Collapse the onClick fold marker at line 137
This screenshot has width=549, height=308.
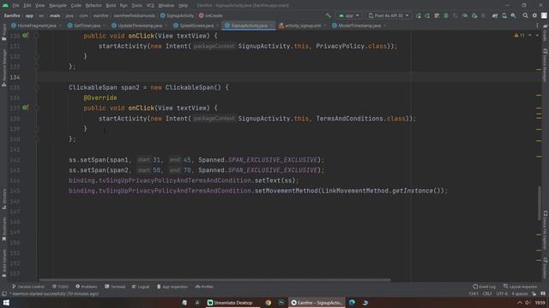(37, 108)
